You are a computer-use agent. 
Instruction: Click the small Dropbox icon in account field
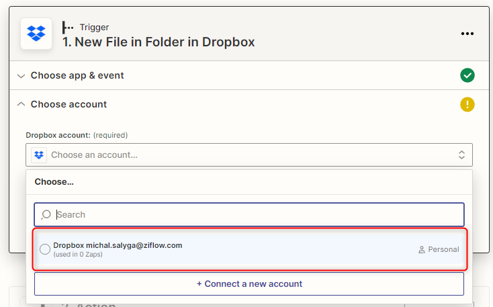39,155
